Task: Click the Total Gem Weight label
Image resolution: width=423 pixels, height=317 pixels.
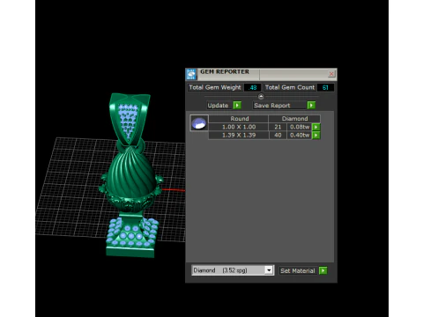Action: (x=215, y=87)
